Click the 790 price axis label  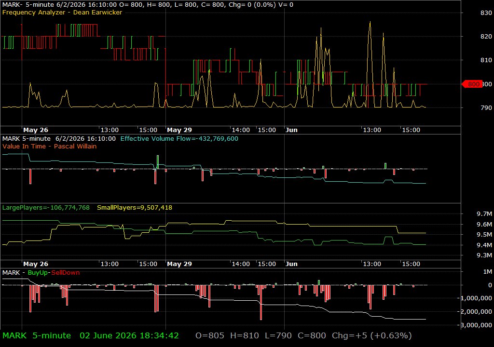tap(486, 107)
